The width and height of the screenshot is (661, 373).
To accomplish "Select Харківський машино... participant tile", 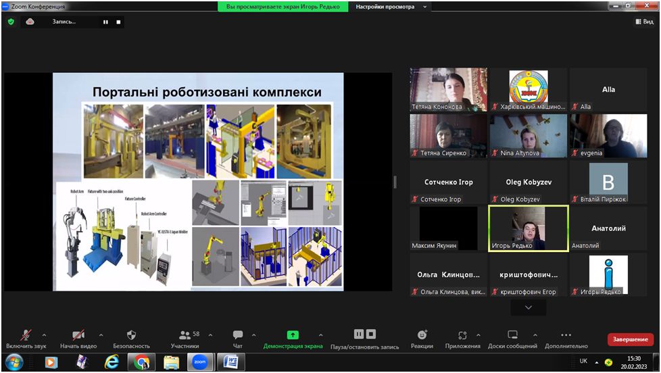I will point(529,89).
